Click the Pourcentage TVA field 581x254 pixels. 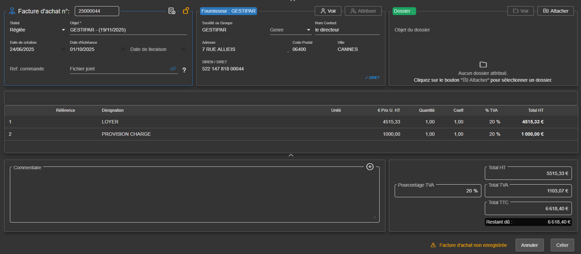[x=438, y=191]
